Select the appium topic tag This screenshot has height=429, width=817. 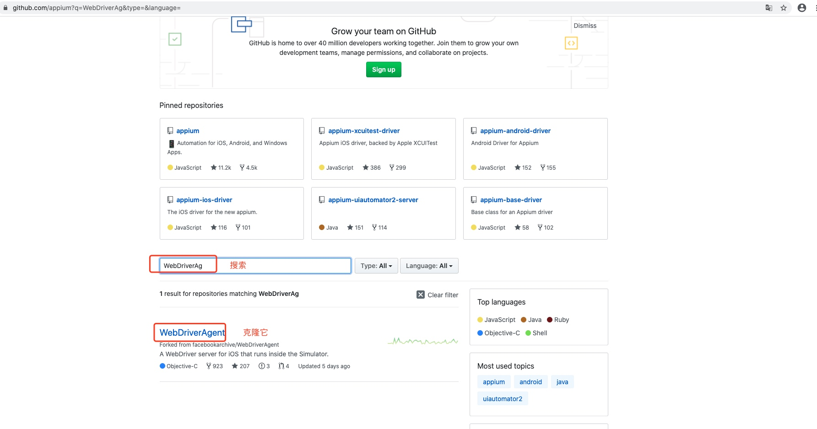point(494,382)
